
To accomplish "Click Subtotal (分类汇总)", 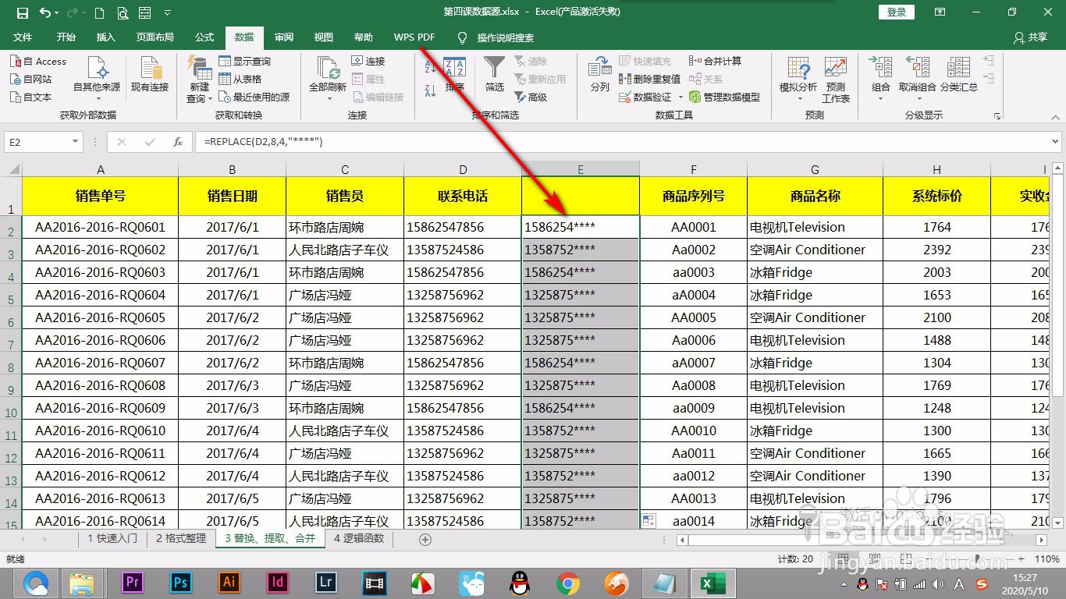I will coord(959,75).
